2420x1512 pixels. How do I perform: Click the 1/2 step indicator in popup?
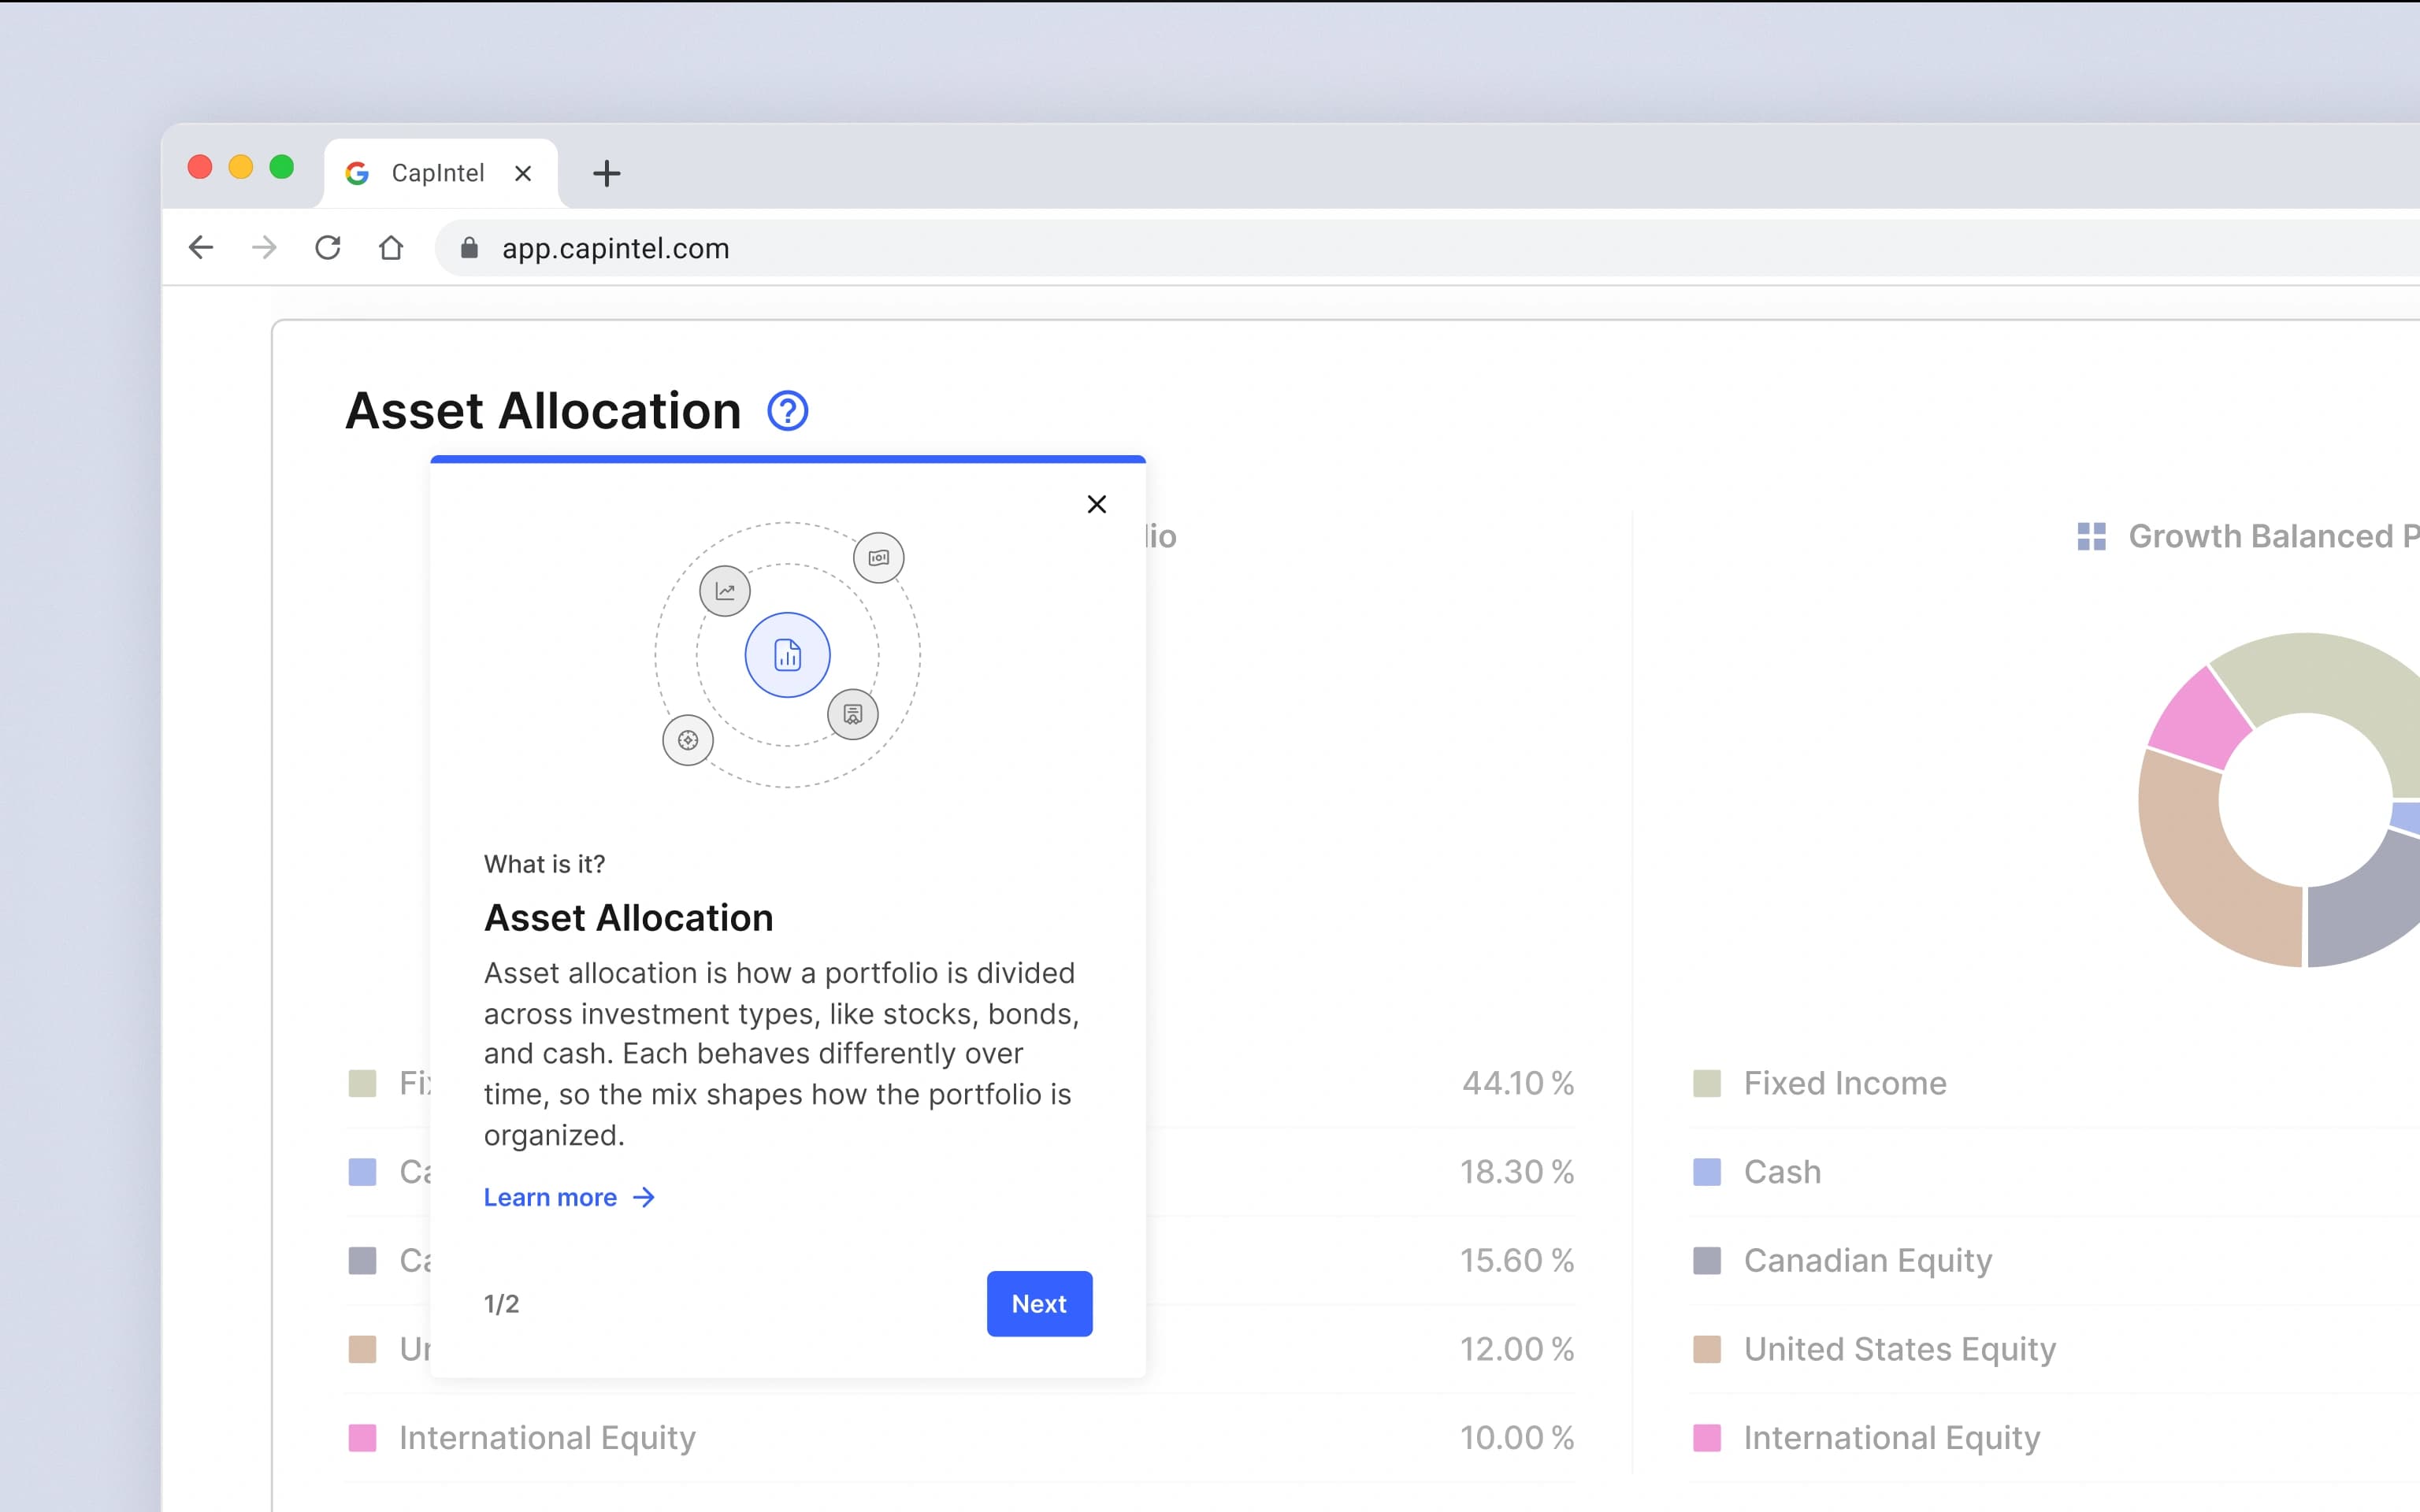[501, 1304]
